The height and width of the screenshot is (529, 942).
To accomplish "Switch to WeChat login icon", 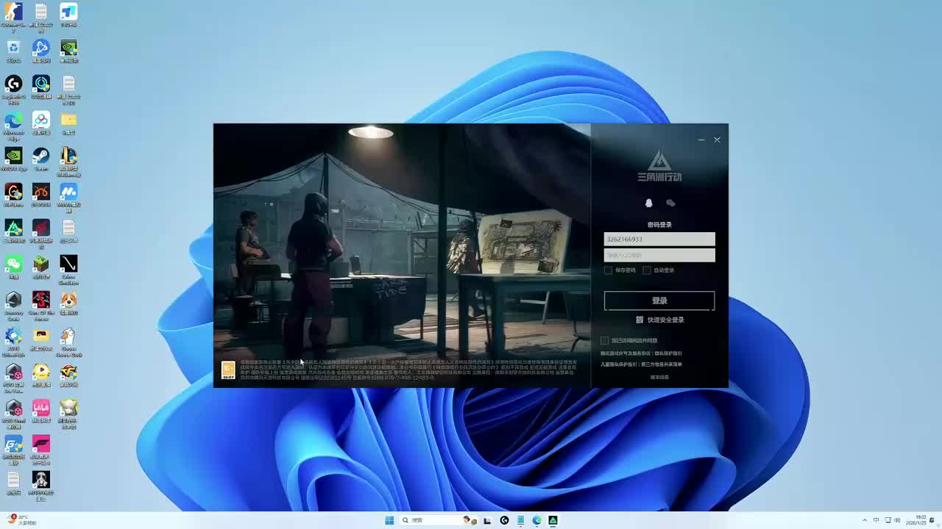I will point(670,203).
